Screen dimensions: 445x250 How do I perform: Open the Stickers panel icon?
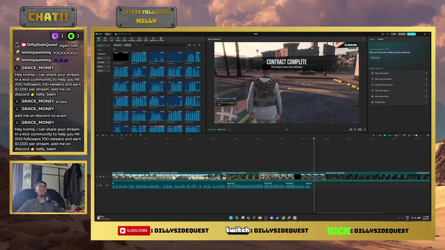coord(118,39)
